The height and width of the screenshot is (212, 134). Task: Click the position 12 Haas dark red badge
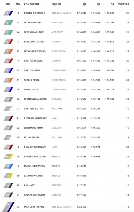pyautogui.click(x=8, y=118)
